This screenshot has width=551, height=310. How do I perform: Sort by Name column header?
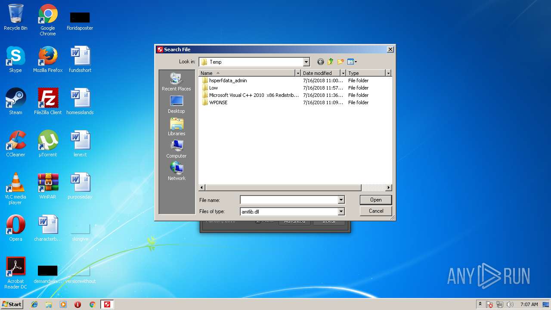tap(247, 73)
